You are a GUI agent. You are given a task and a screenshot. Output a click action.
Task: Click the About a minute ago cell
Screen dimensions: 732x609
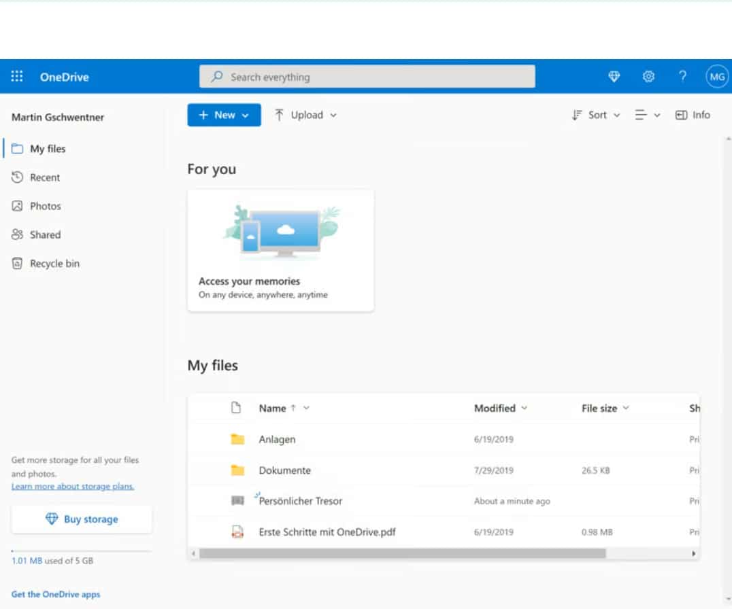point(512,501)
